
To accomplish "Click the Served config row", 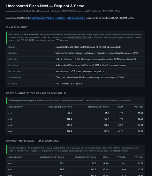I will (x=76, y=77).
